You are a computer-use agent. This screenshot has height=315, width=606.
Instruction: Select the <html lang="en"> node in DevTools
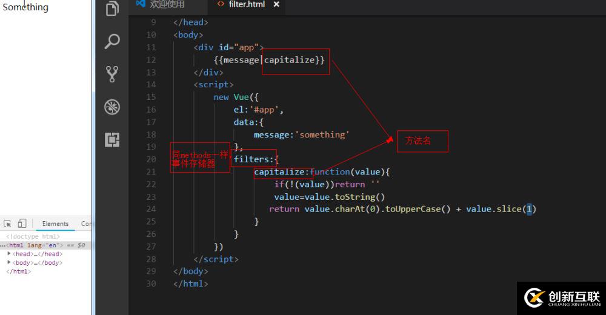(45, 245)
